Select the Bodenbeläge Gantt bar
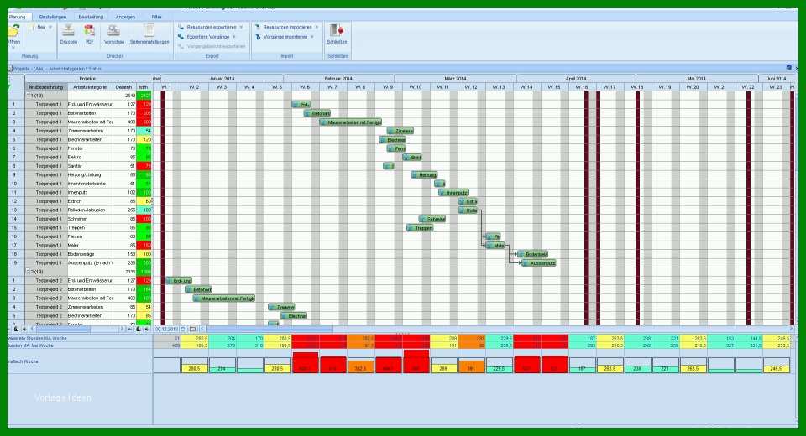 tap(533, 254)
